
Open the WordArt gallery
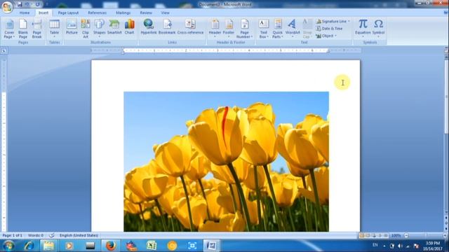[293, 29]
